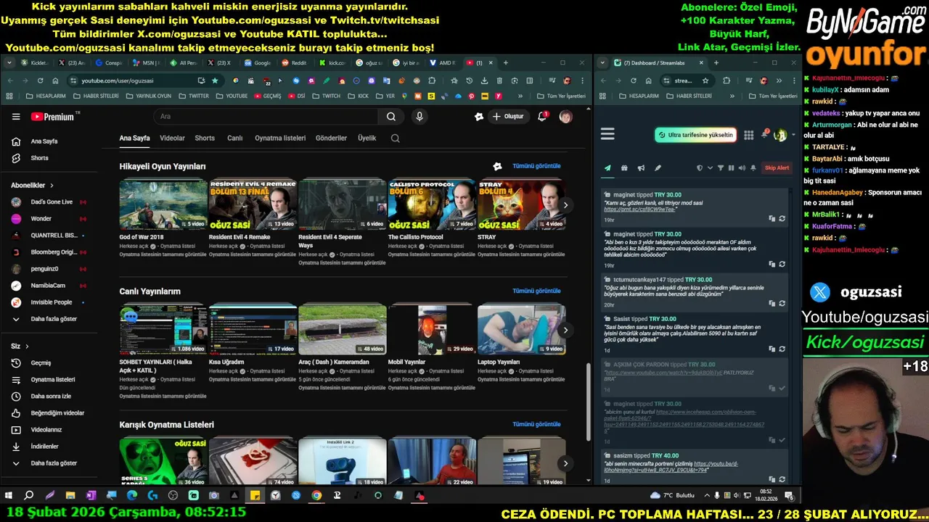
Task: Click Ultra tarifesine yükseltin button
Action: (x=695, y=135)
